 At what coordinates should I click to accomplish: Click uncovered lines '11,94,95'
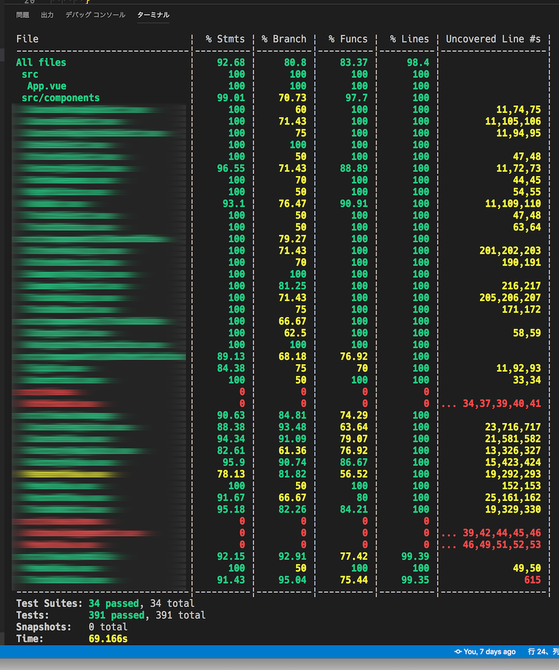tap(518, 133)
